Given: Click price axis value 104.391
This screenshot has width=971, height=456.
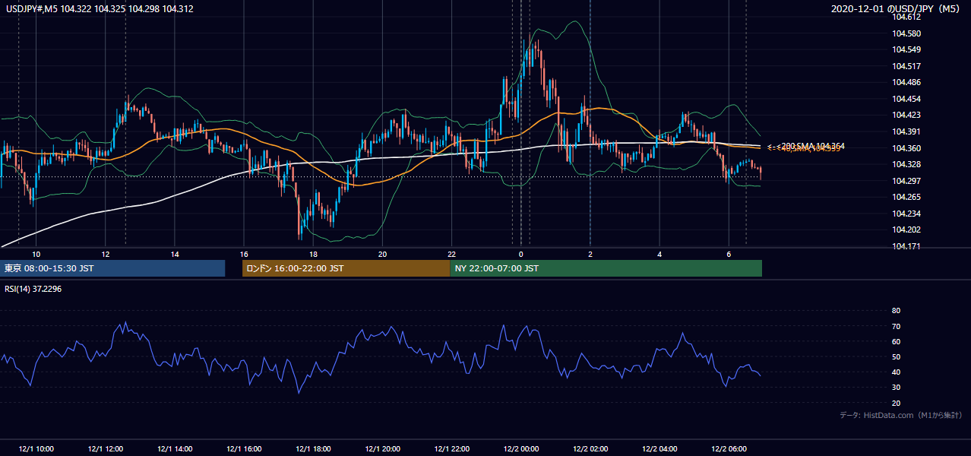Looking at the screenshot, I should [906, 131].
